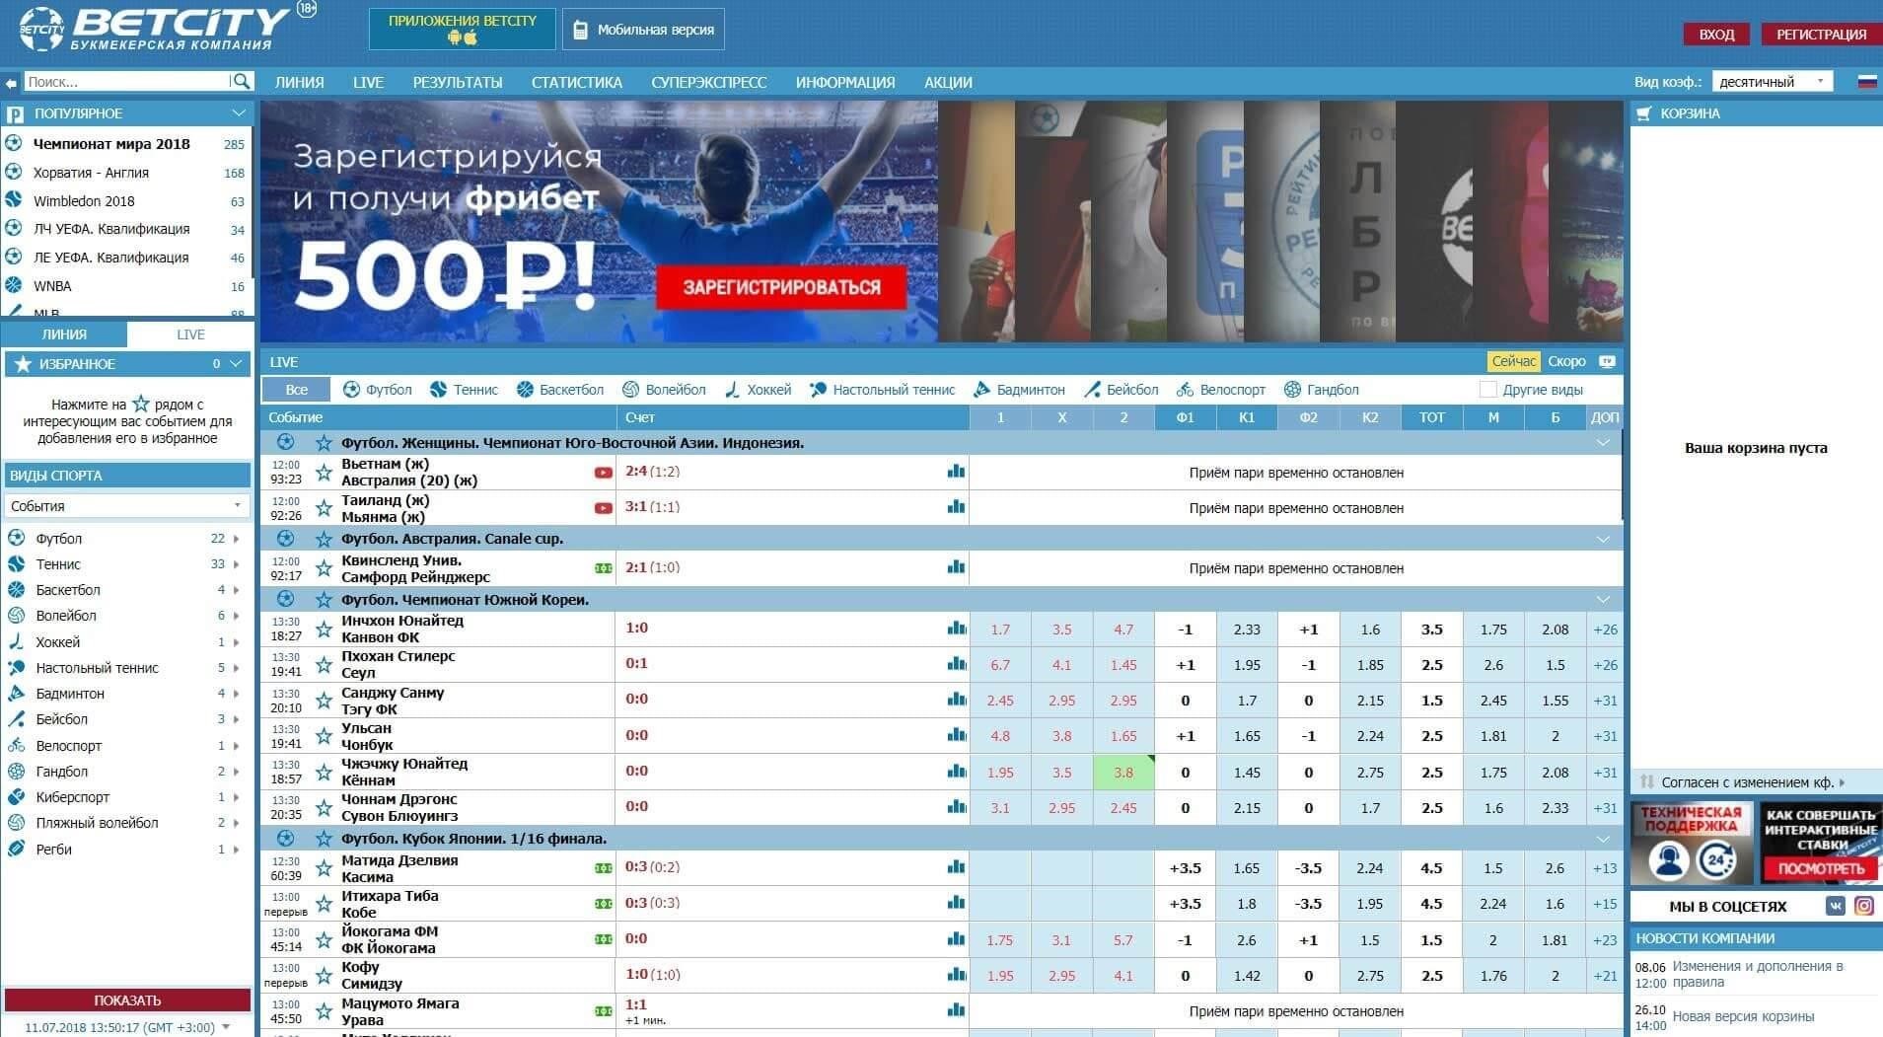
Task: Open video stream for Вьетнам (ж) match
Action: 603,473
